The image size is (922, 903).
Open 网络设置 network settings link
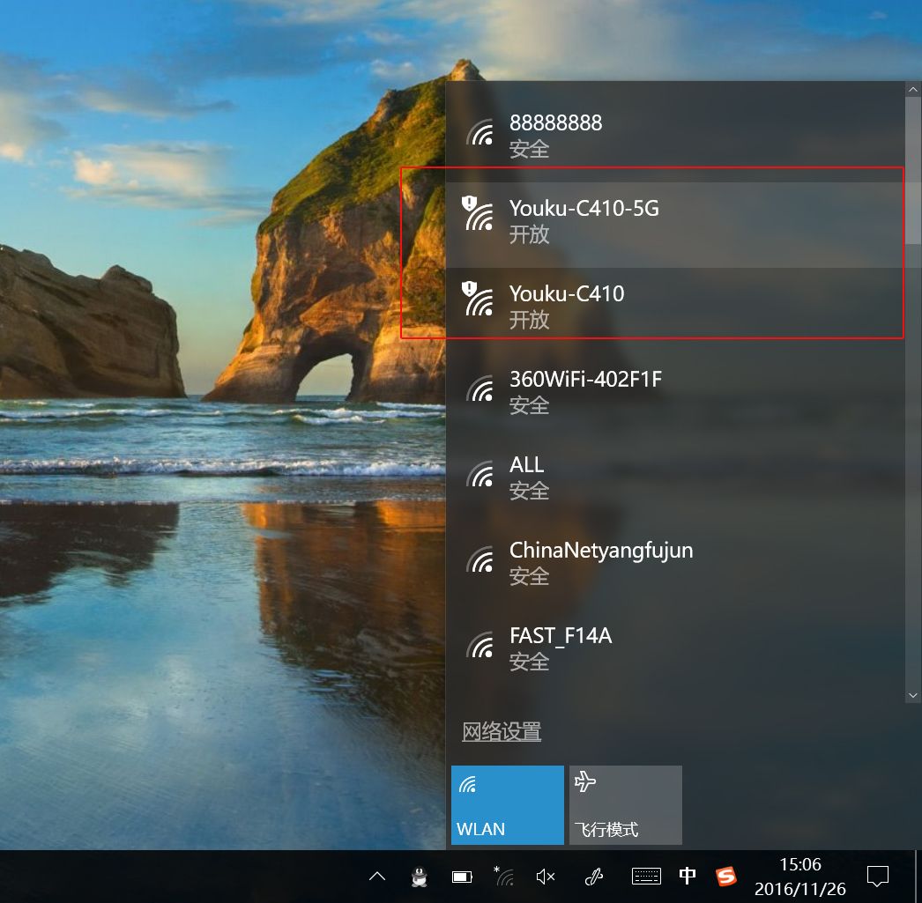(x=502, y=732)
